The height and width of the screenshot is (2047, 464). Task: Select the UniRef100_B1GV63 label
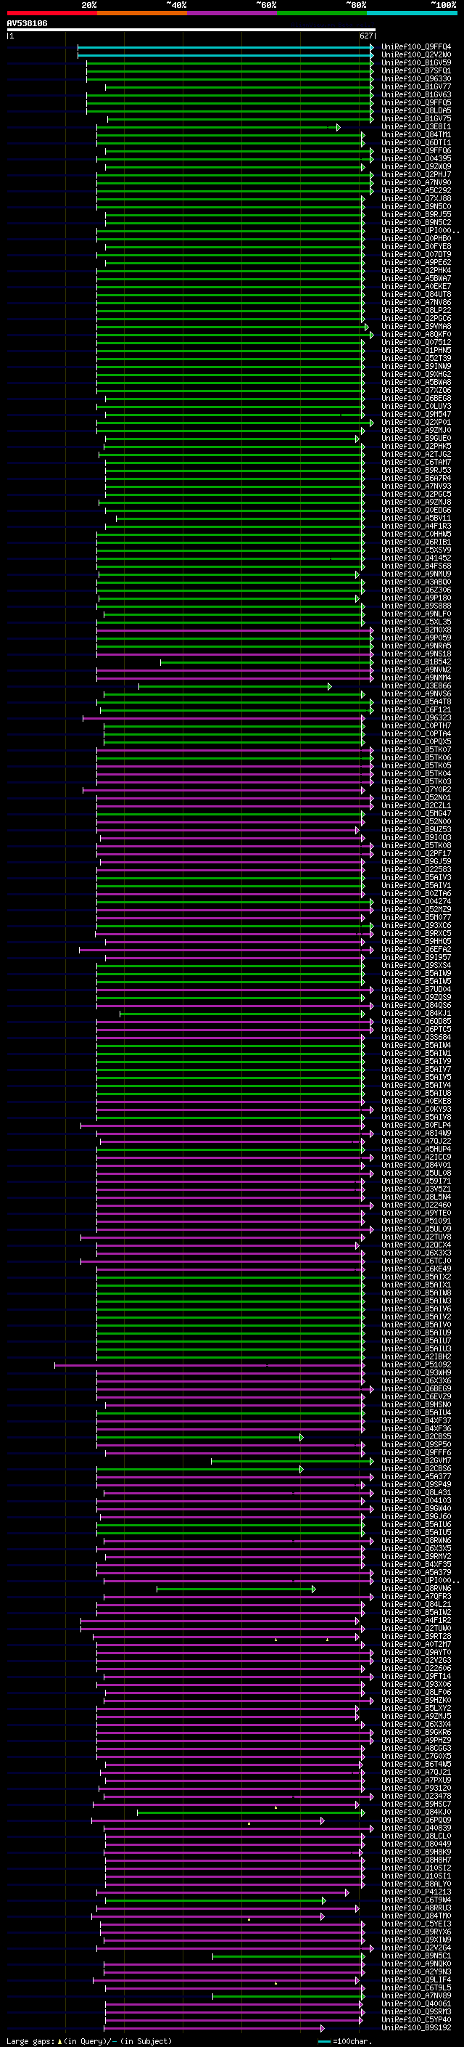(416, 94)
